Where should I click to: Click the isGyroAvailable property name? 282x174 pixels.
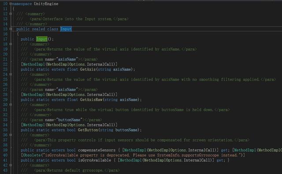95,160
